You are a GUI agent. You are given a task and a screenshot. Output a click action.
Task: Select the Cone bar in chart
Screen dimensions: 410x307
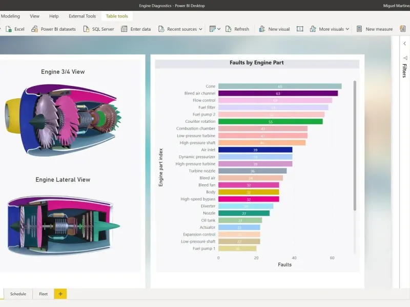click(x=280, y=86)
